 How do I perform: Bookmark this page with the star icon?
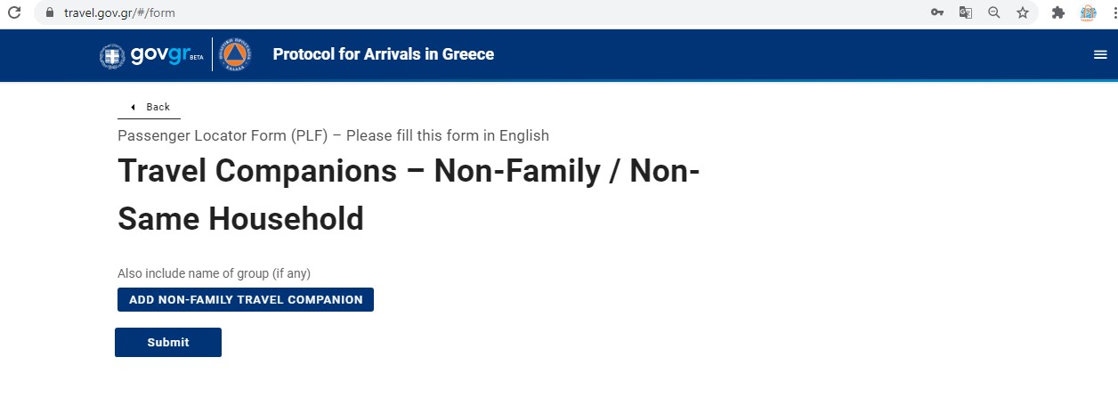click(x=1023, y=12)
